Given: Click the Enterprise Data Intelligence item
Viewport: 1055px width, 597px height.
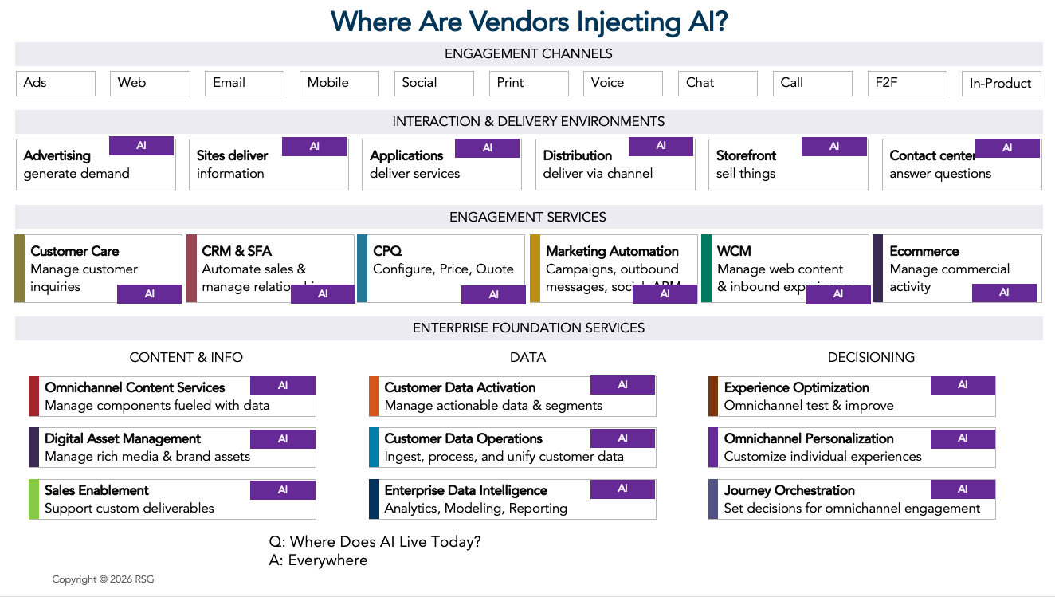Looking at the screenshot, I should (512, 500).
